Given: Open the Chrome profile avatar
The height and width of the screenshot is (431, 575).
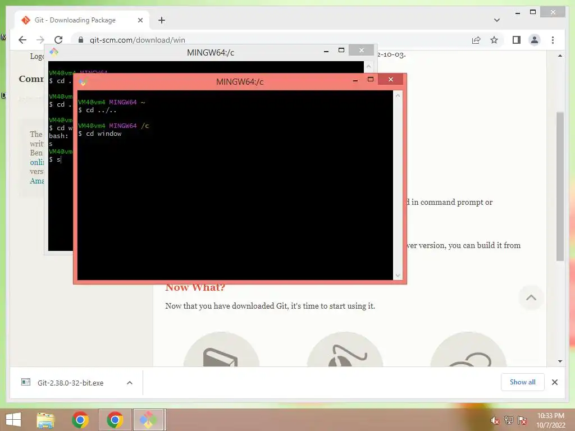Looking at the screenshot, I should point(535,40).
